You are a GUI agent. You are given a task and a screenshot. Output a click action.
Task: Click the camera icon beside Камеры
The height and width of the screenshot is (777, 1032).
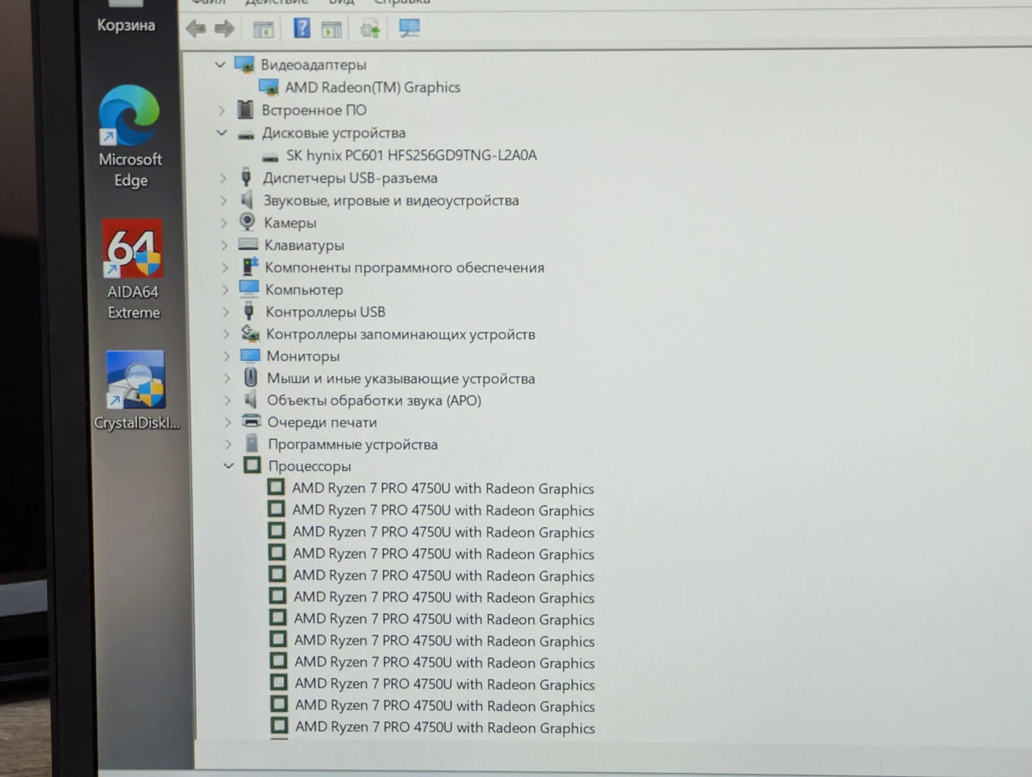pyautogui.click(x=248, y=222)
